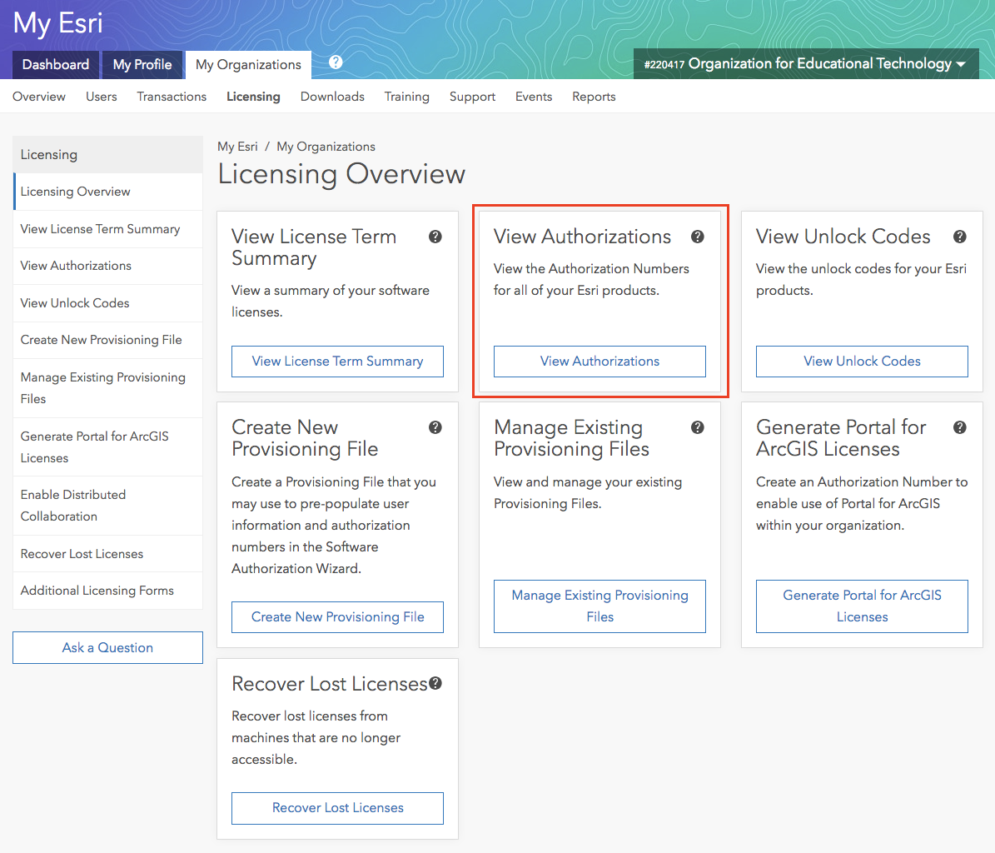Click the help icon beside My Organizations tab

pyautogui.click(x=336, y=62)
